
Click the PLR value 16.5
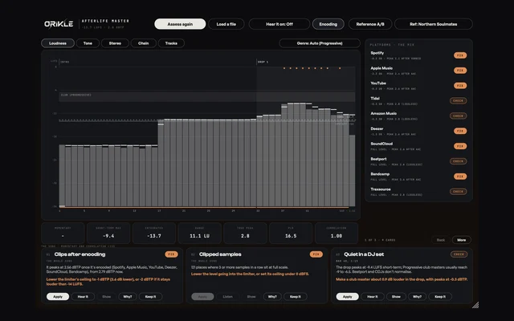291,236
